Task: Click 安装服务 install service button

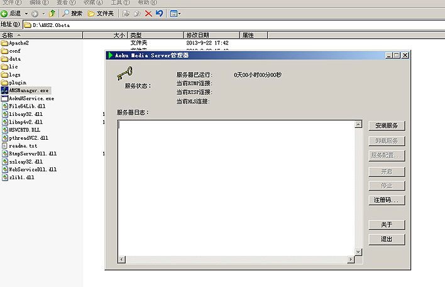Action: point(387,126)
